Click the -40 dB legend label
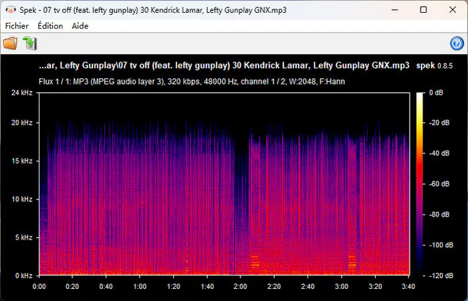This screenshot has height=301, width=468. pyautogui.click(x=439, y=153)
